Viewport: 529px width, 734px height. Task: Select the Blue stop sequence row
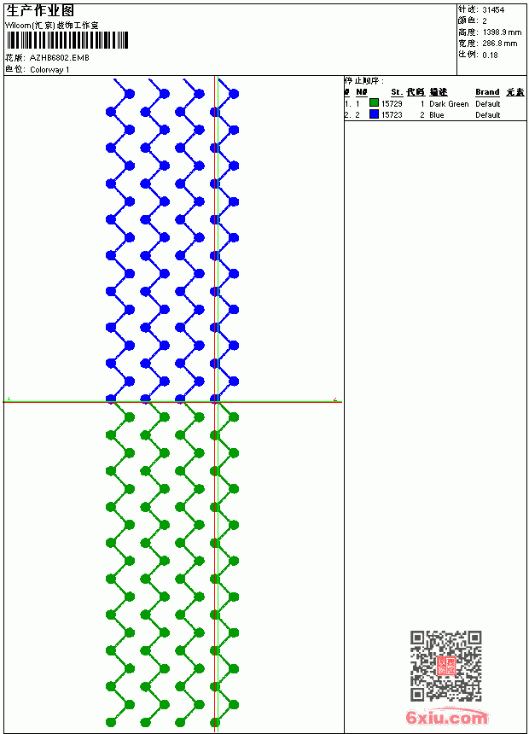pyautogui.click(x=435, y=114)
